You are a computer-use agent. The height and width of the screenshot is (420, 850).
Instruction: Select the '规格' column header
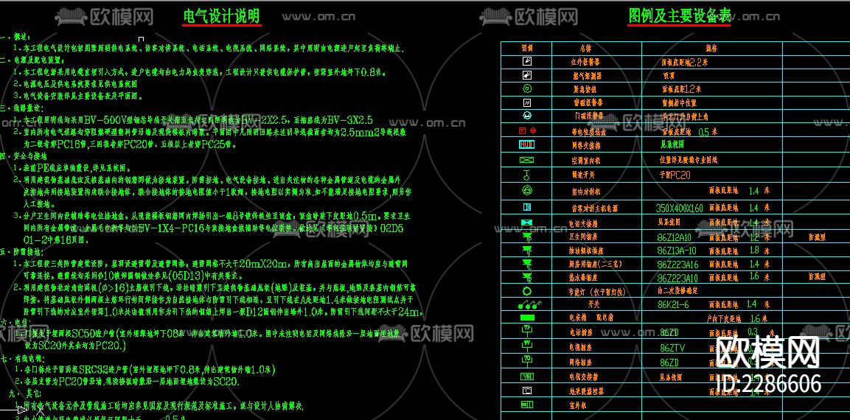[711, 48]
